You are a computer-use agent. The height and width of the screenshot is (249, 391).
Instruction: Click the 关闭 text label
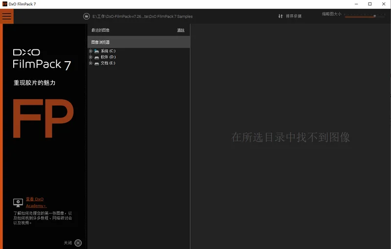coord(67,243)
